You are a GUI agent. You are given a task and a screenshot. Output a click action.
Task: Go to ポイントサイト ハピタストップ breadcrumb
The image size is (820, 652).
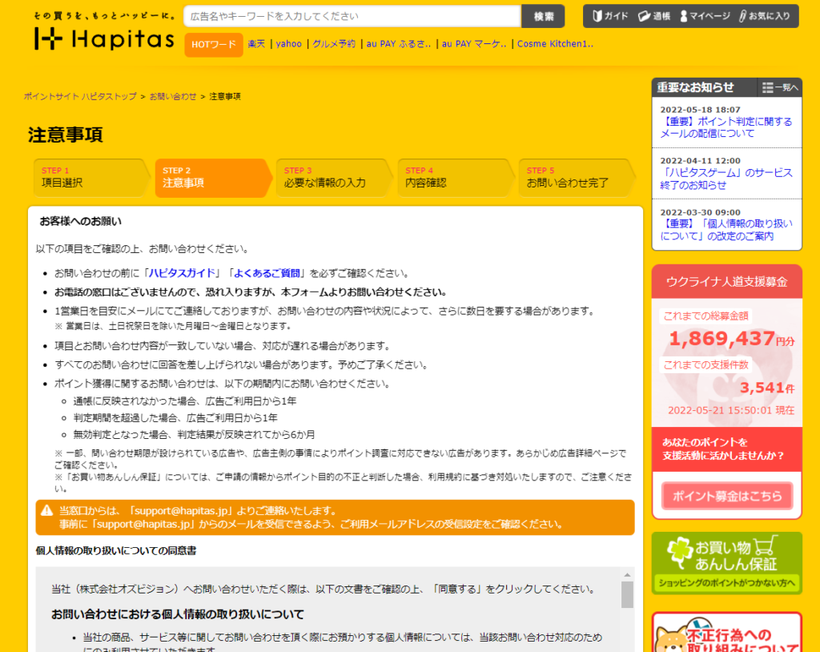pos(80,96)
